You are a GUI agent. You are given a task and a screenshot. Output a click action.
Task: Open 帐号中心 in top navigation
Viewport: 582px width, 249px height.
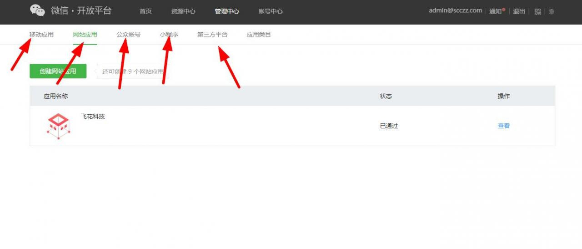[271, 11]
